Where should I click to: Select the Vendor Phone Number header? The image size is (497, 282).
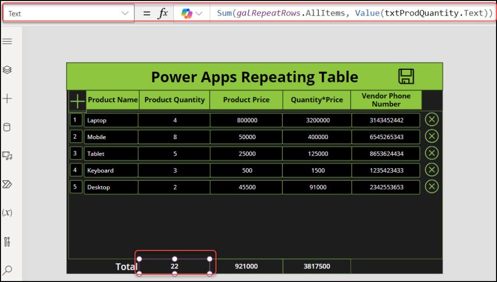click(386, 100)
